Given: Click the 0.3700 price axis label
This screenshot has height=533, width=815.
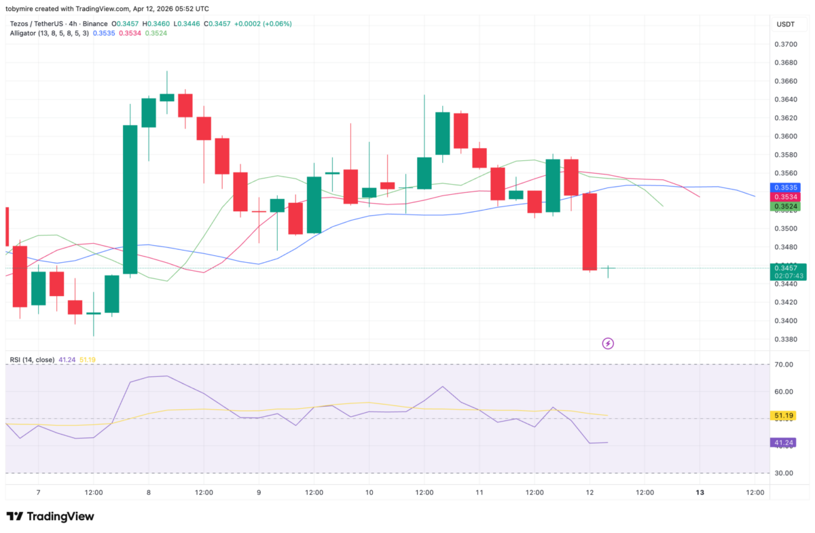Looking at the screenshot, I should (786, 44).
